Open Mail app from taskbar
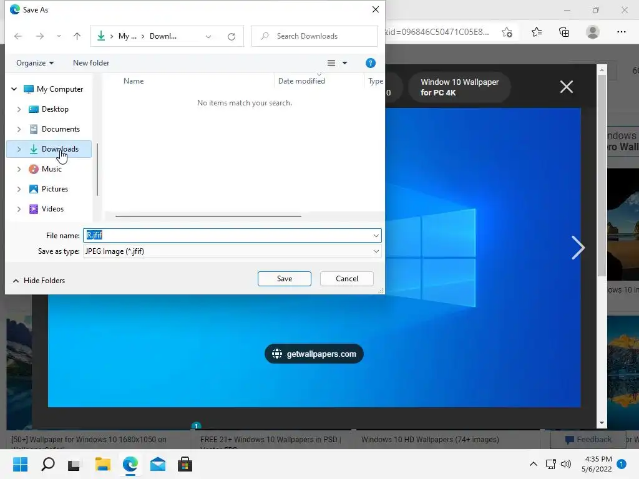 click(x=158, y=464)
